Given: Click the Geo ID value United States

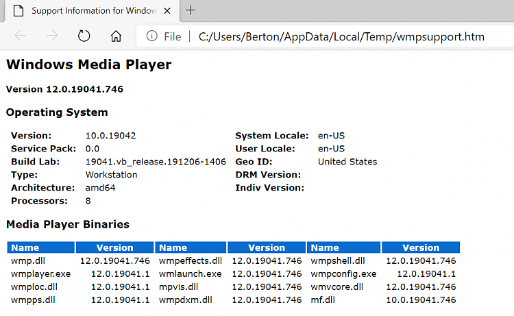Looking at the screenshot, I should [347, 162].
